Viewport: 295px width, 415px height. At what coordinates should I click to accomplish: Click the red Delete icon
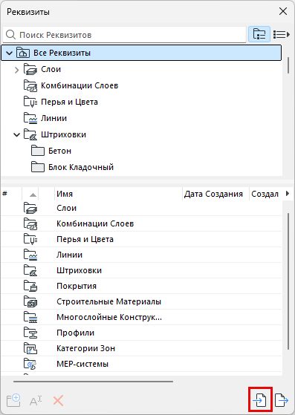(x=58, y=401)
